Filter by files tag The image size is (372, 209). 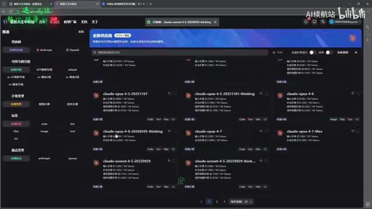pos(16,131)
